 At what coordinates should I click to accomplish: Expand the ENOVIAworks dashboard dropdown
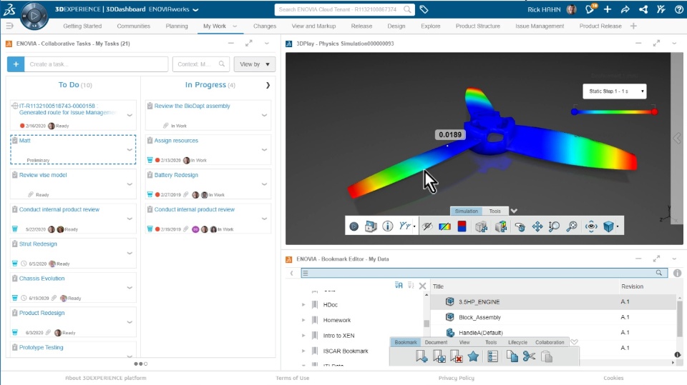click(x=195, y=9)
